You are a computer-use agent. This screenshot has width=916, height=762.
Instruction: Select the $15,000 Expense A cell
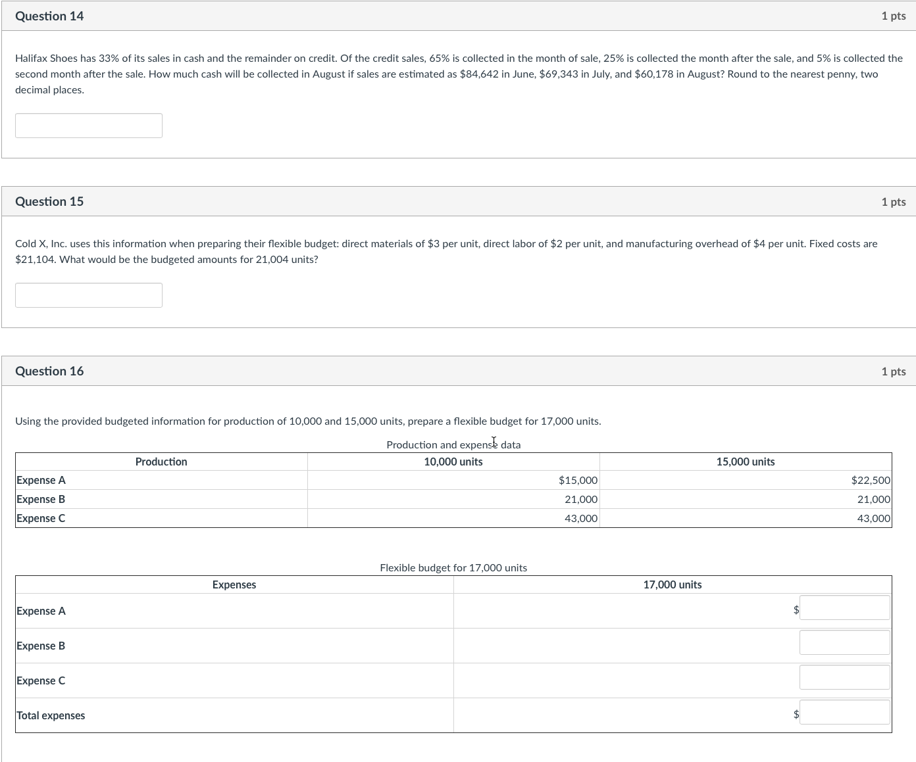tap(578, 481)
